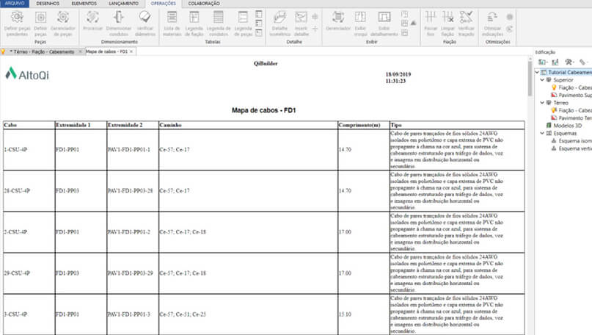The height and width of the screenshot is (335, 592).
Task: Close the Térreo - Fiação - Cabeamento tab
Action: click(x=80, y=52)
